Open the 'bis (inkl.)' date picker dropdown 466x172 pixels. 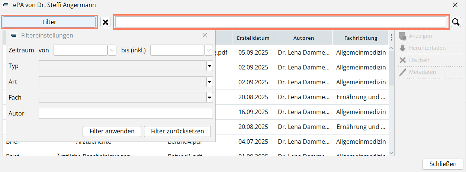point(208,50)
